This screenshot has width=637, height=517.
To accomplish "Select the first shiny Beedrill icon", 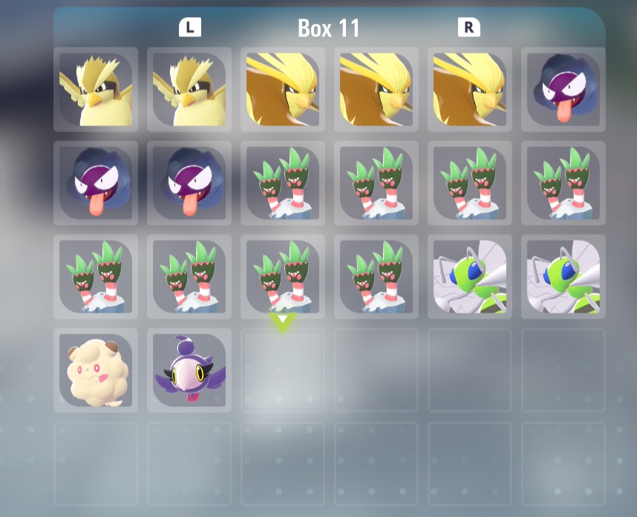I will point(470,276).
